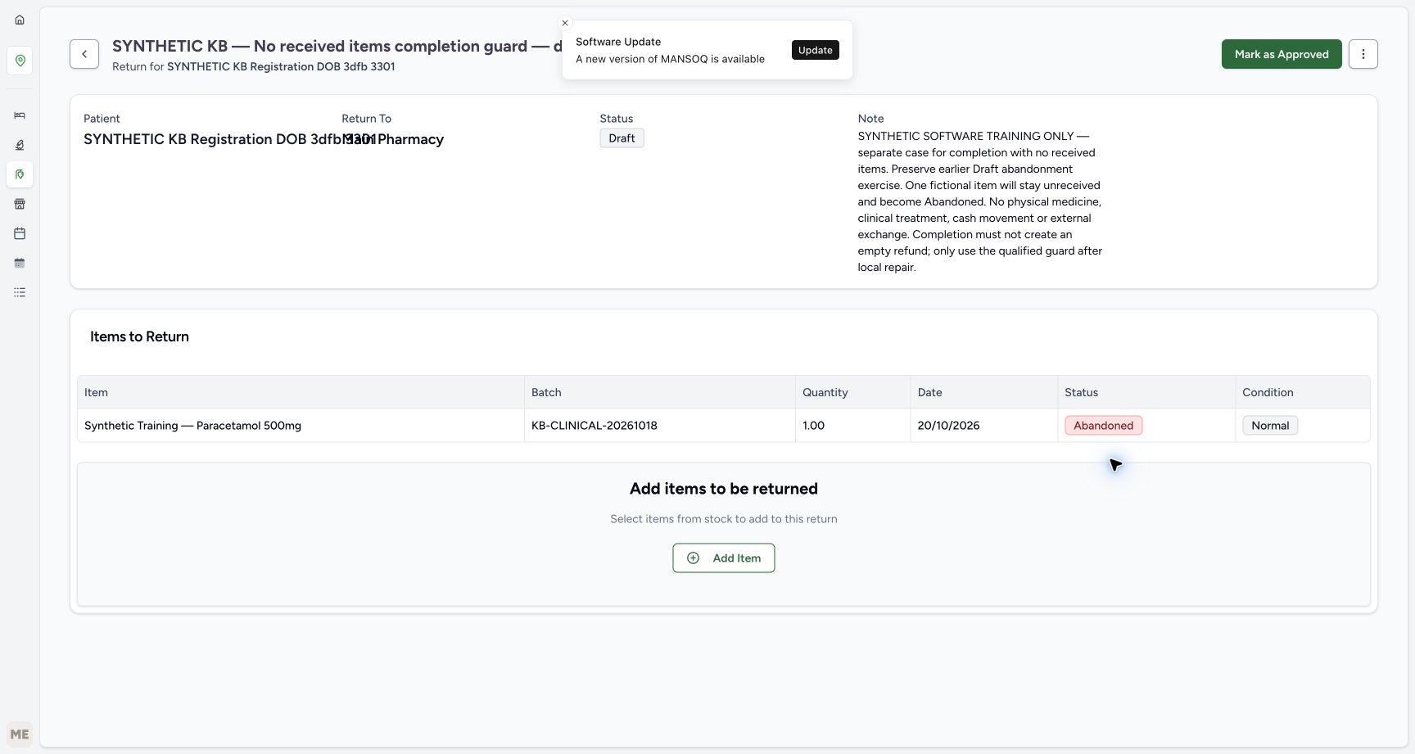Click the Abandoned status badge

tap(1104, 426)
